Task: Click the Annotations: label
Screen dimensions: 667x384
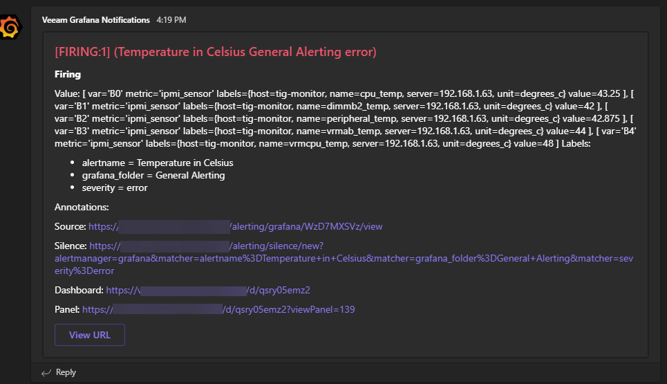Action: pos(82,208)
